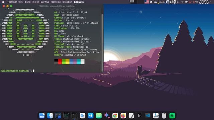Open the Trash from the dock
The width and height of the screenshot is (214, 120).
(x=164, y=116)
